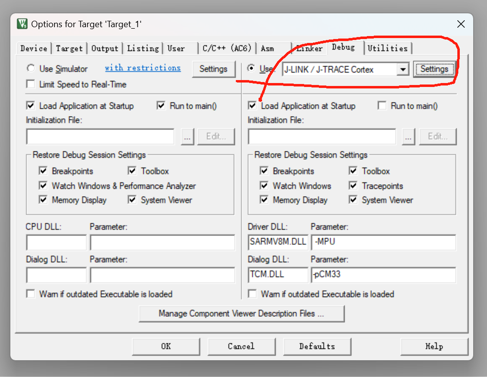Viewport: 487px width, 377px height.
Task: Toggle hardware Toolbox checkbox
Action: pos(353,170)
